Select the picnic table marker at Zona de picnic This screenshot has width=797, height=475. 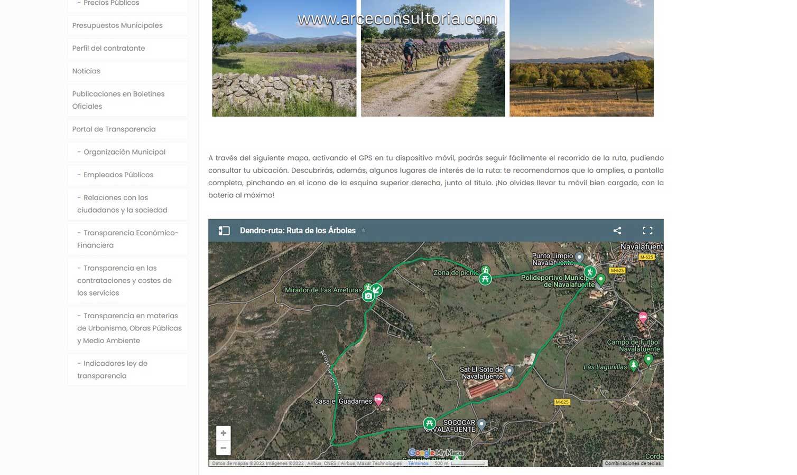[x=485, y=279]
